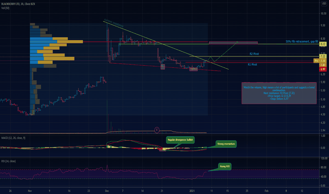Select the 'Rising RSI' callout

click(x=225, y=166)
